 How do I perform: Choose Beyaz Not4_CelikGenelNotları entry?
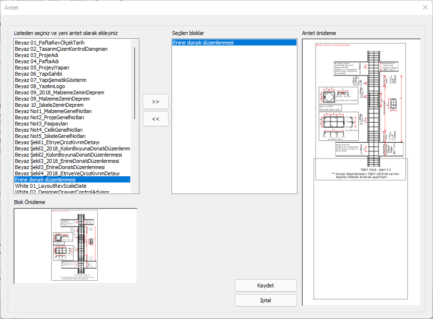pyautogui.click(x=49, y=130)
